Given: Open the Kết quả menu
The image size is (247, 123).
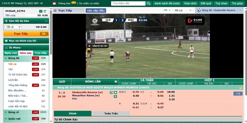Looking at the screenshot, I should [x=206, y=3].
